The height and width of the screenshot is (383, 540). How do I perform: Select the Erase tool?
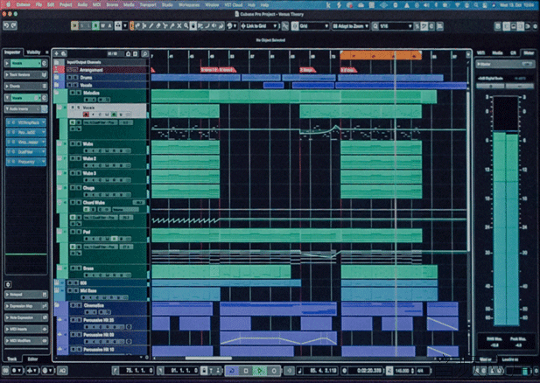pyautogui.click(x=158, y=26)
